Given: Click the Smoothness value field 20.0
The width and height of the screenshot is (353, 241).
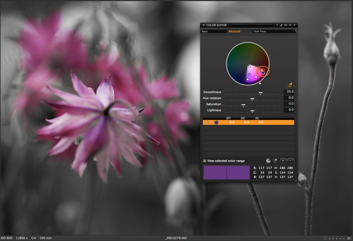Looking at the screenshot, I should click(289, 92).
